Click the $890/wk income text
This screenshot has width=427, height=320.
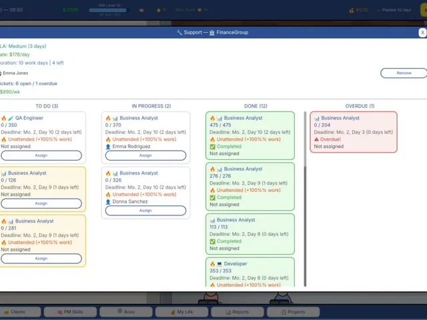point(10,92)
